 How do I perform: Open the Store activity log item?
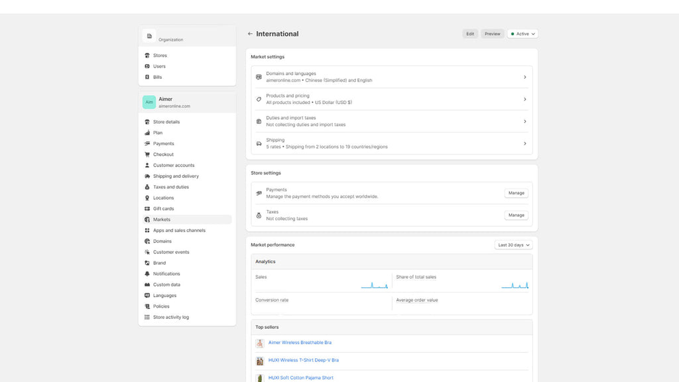[170, 317]
